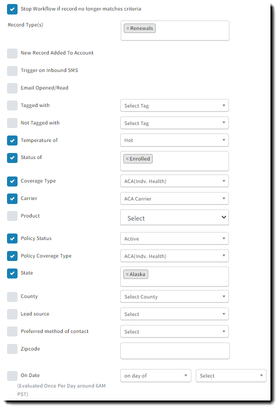Viewport: 278px width, 409px height.
Task: Click the Enrolled tag label
Action: pyautogui.click(x=140, y=159)
